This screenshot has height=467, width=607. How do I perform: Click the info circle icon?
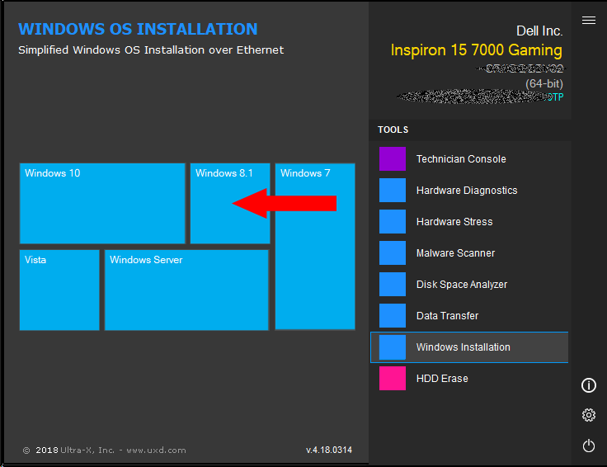click(588, 385)
